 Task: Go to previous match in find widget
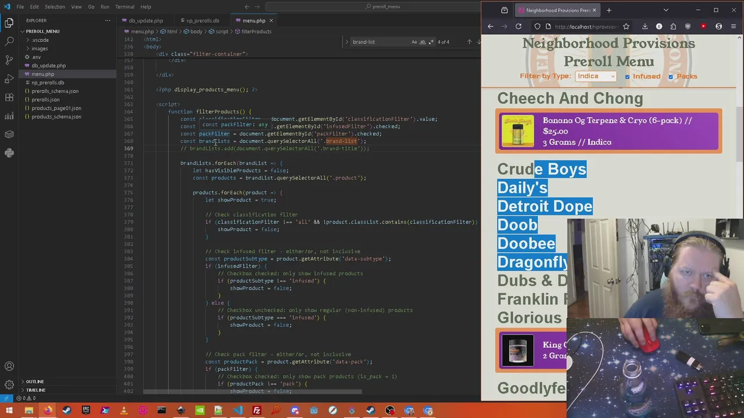(x=469, y=42)
